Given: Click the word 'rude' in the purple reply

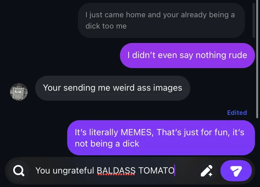Looking at the screenshot, I should [238, 55].
